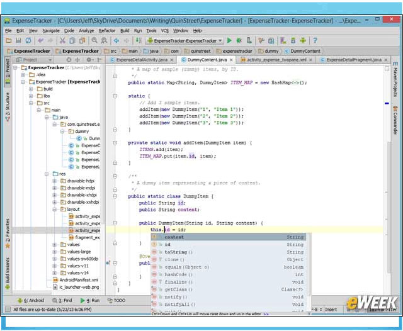Image resolution: width=403 pixels, height=331 pixels.
Task: Undo the last edit from the toolbar
Action: [x=40, y=40]
